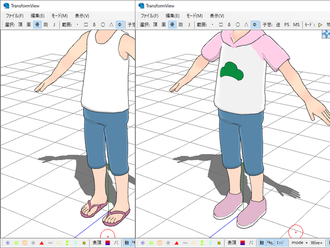Open ファイル(F) menu in right TransformView window
This screenshot has height=248, width=330.
(x=149, y=16)
